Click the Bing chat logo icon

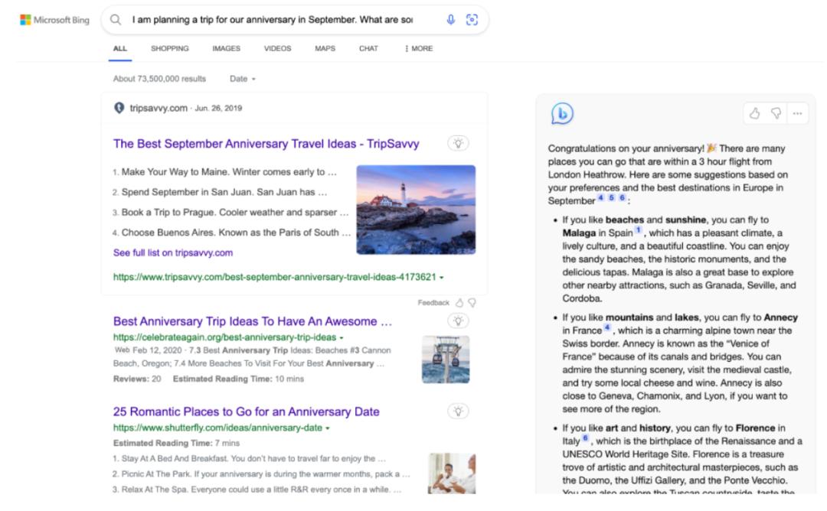562,113
